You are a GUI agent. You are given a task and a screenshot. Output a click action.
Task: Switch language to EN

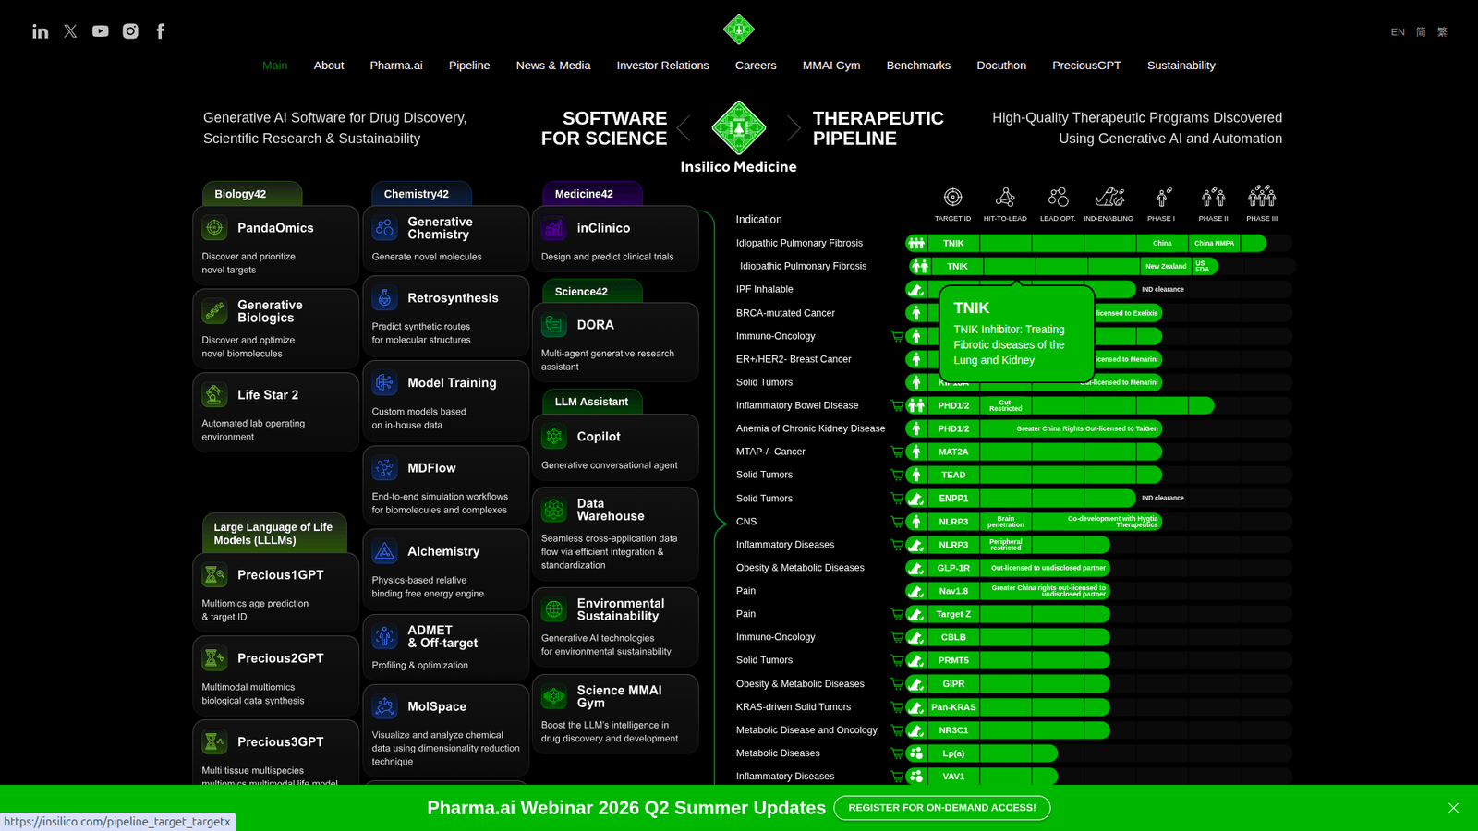(1398, 32)
